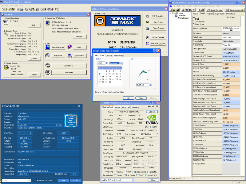Click BIOS export share icon in GPU-Z

147,127
